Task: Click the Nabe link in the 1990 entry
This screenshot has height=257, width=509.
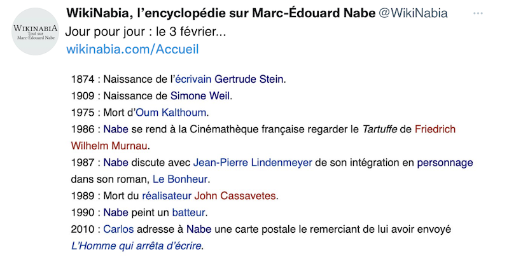Action: [116, 212]
